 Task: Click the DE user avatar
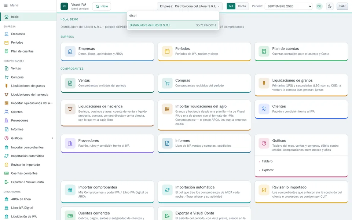[x=319, y=6]
